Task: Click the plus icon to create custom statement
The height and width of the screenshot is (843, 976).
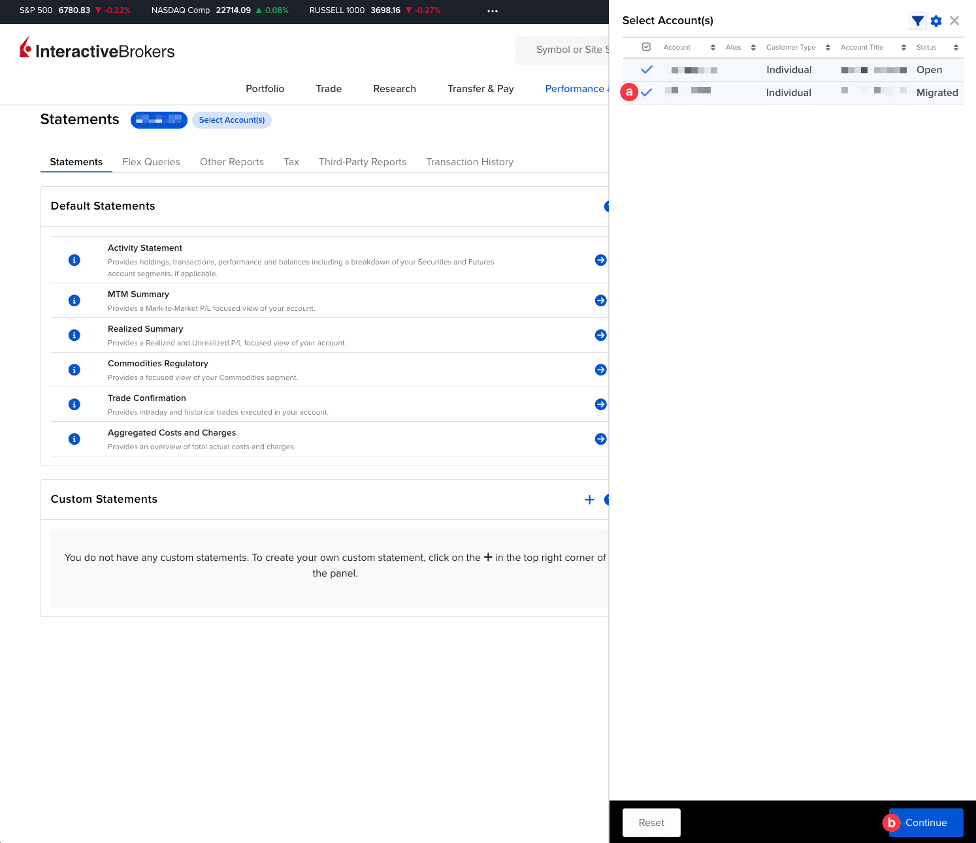Action: [589, 499]
